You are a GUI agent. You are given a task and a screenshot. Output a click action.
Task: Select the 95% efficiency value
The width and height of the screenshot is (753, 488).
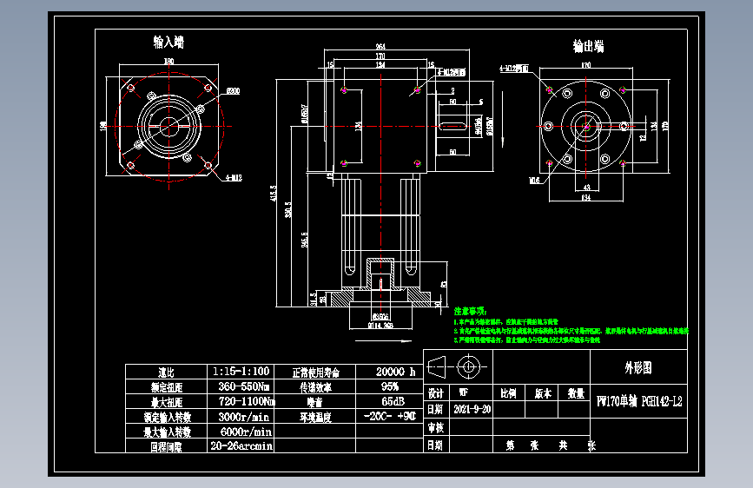coord(390,386)
